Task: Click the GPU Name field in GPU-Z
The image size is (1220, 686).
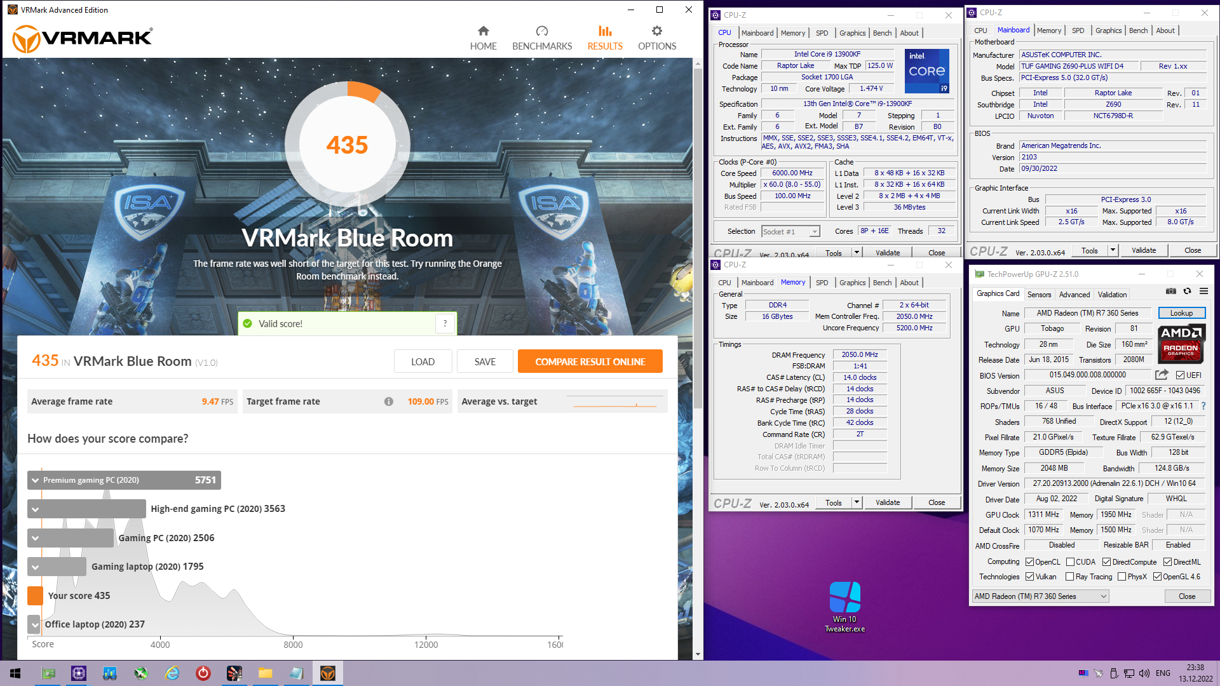Action: pos(1087,313)
